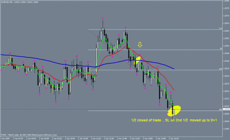Image resolution: width=230 pixels, height=140 pixels.
Task: Click the 1.5555 price axis label
Action: pos(226,38)
